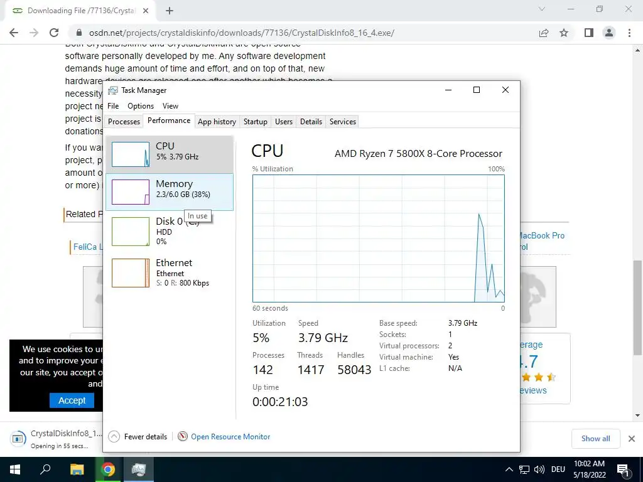Image resolution: width=643 pixels, height=482 pixels.
Task: Switch to the Services tab
Action: click(343, 122)
